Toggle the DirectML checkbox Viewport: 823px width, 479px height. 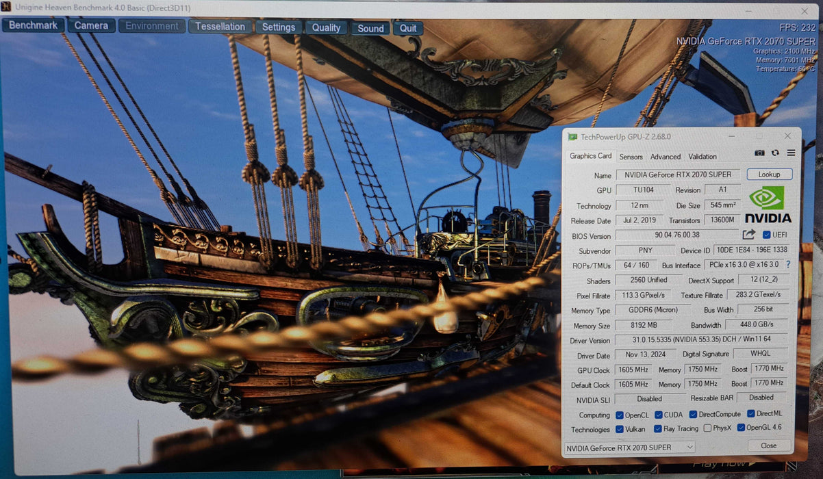[x=751, y=414]
